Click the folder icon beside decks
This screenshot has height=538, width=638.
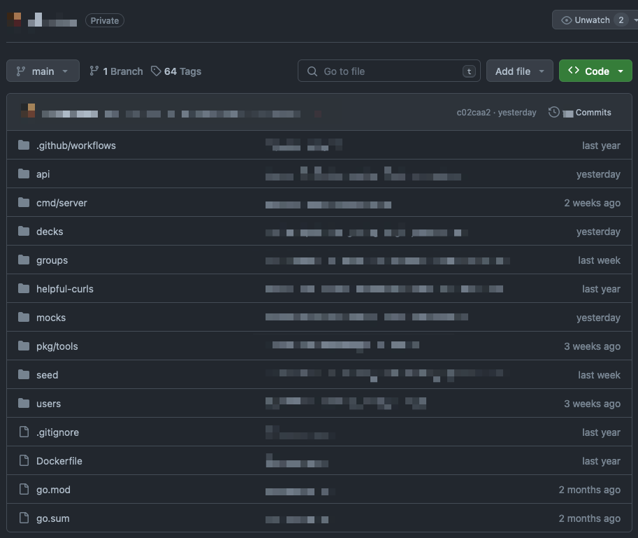pyautogui.click(x=22, y=231)
